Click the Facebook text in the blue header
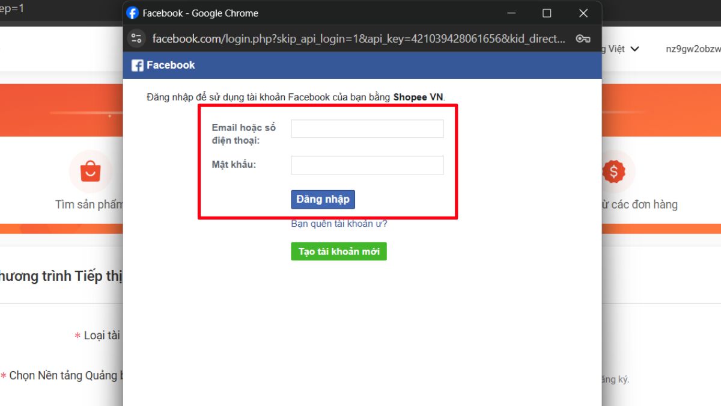 (x=171, y=66)
